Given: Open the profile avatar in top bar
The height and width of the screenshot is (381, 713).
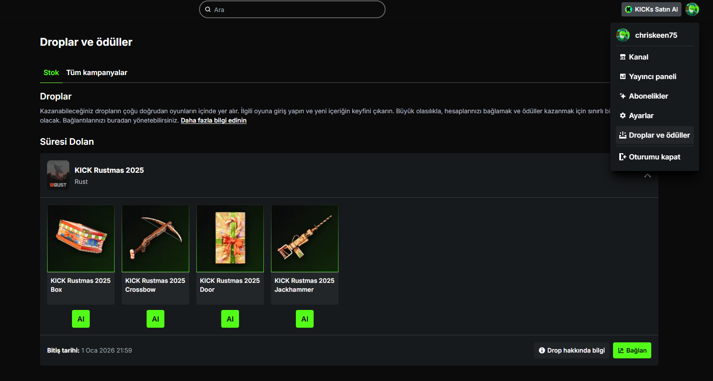Looking at the screenshot, I should [692, 9].
